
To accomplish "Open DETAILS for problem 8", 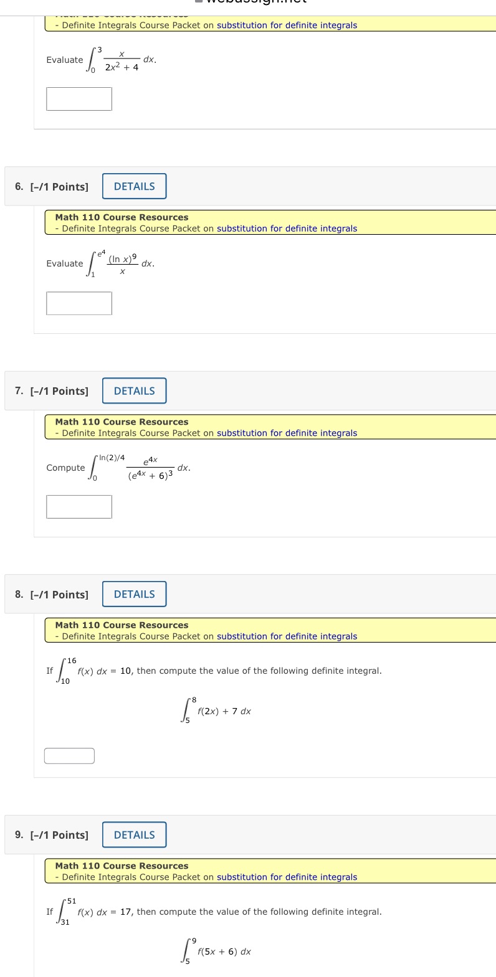I will [x=134, y=593].
